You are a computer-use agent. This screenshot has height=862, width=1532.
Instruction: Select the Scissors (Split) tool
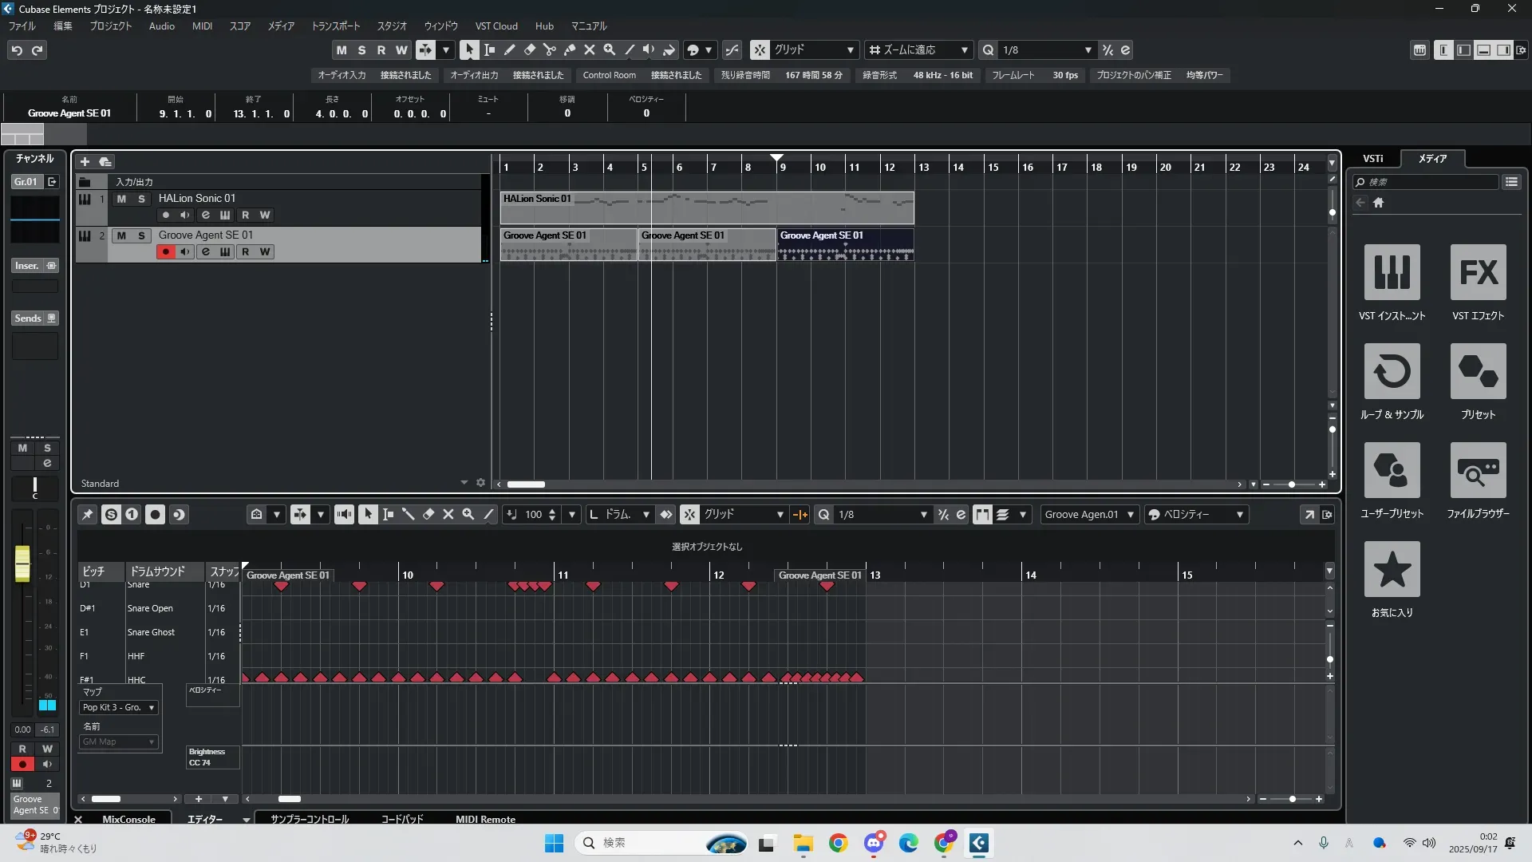point(550,49)
